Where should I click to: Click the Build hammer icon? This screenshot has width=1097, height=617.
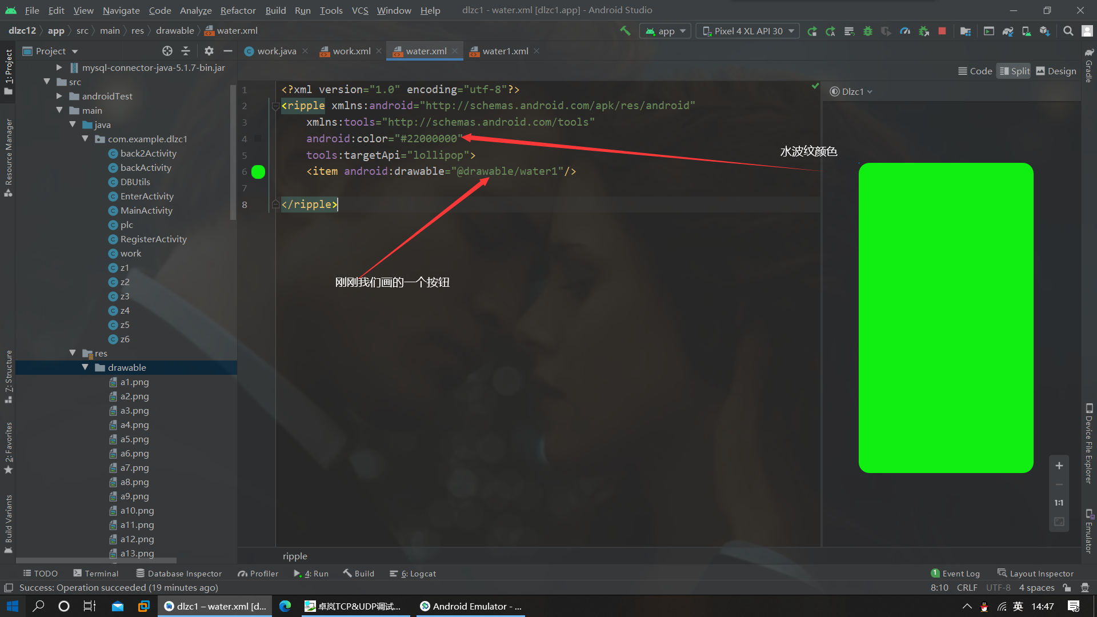click(x=626, y=30)
